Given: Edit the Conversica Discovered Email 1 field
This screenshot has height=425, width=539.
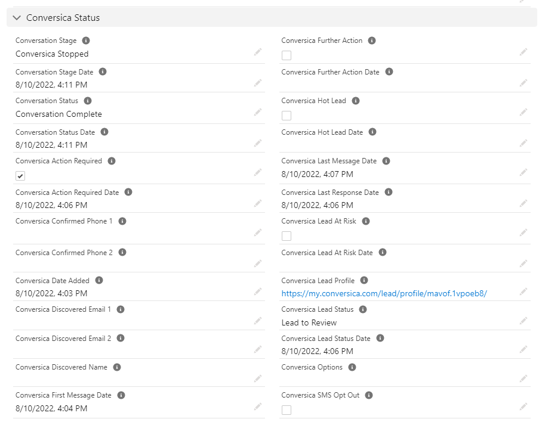Looking at the screenshot, I should click(258, 321).
